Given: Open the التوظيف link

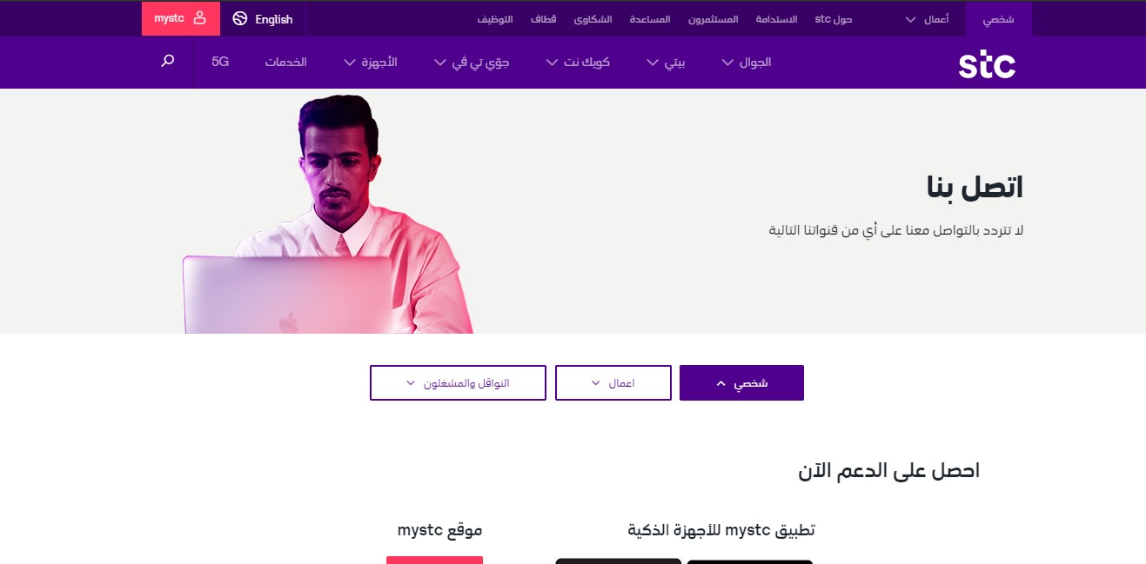Looking at the screenshot, I should coord(495,19).
